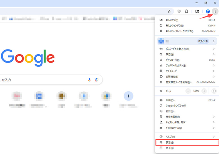
Task: Click the profile avatar in toolbar
Action: (208, 11)
